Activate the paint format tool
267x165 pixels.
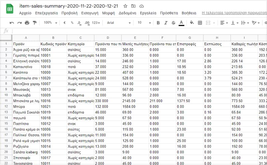pyautogui.click(x=35, y=23)
